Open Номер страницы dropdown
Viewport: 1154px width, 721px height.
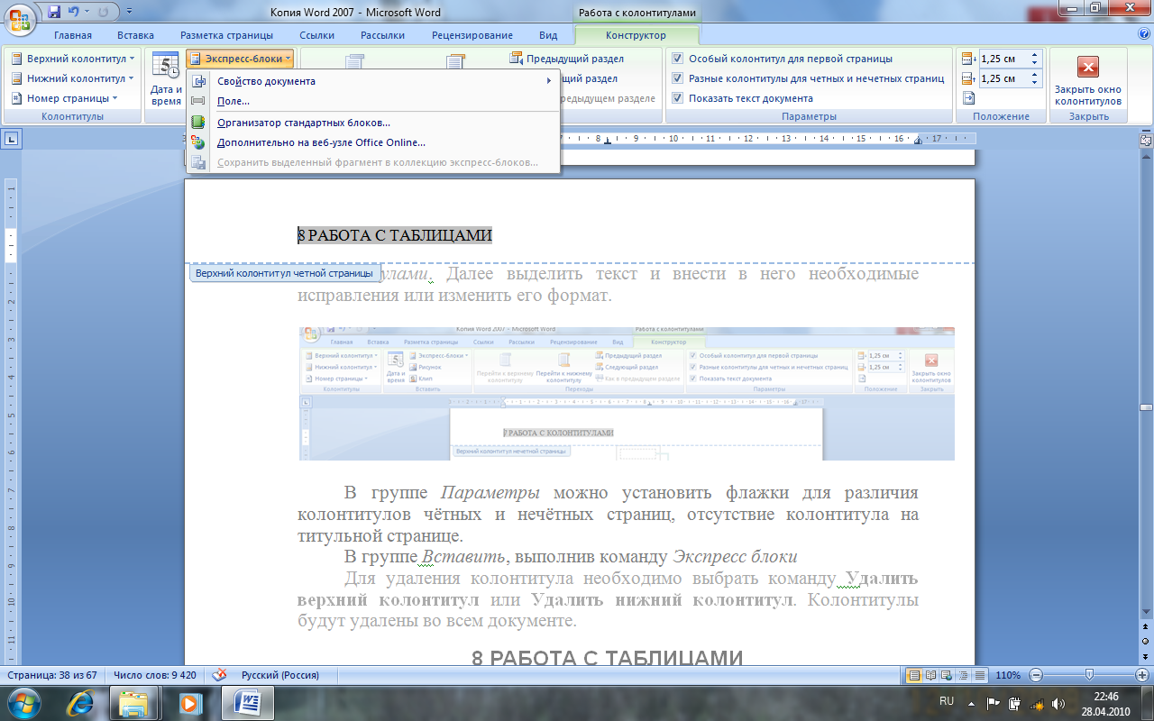coord(65,98)
